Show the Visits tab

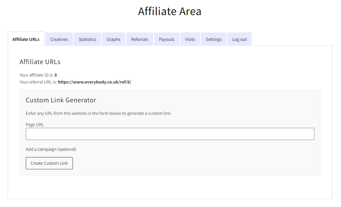click(190, 39)
